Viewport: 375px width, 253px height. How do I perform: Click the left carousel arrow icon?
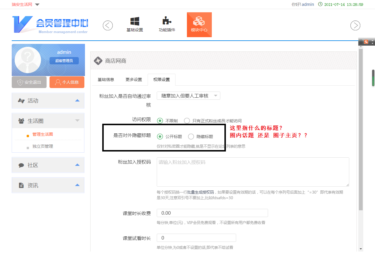[x=108, y=26]
